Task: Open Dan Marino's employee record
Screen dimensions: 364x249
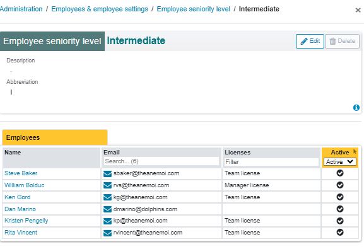Action: (20, 209)
